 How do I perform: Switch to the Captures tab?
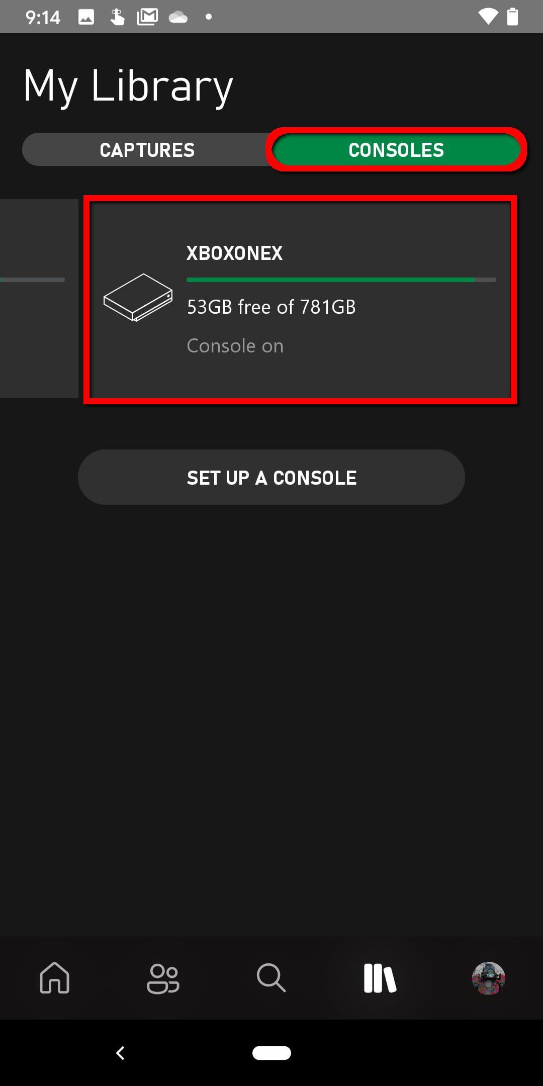[147, 150]
